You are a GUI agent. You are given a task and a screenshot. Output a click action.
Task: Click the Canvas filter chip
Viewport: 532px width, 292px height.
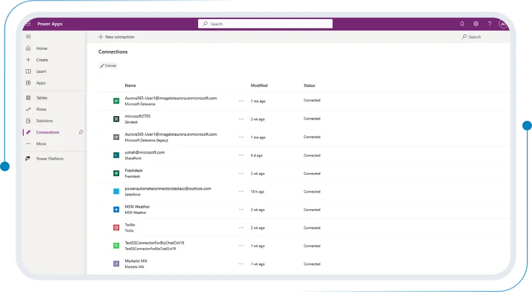108,65
